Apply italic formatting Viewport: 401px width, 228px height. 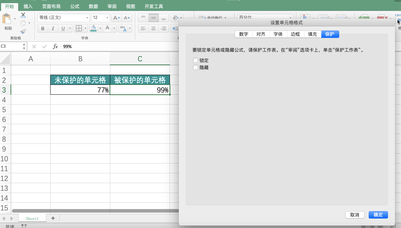(53, 28)
